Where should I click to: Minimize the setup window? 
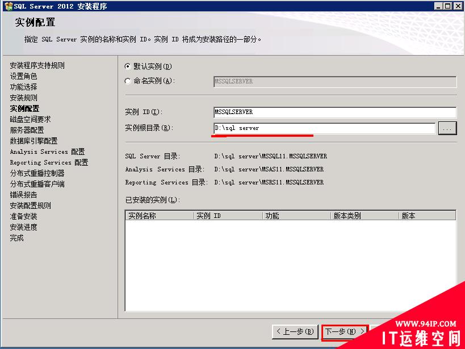(438, 6)
